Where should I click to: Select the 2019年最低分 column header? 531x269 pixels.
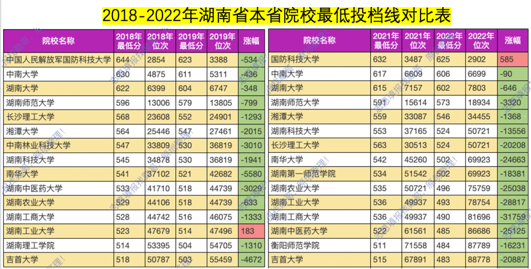pyautogui.click(x=191, y=41)
